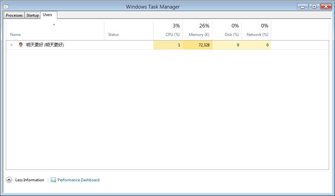Close the Windows Task Manager window

point(326,7)
